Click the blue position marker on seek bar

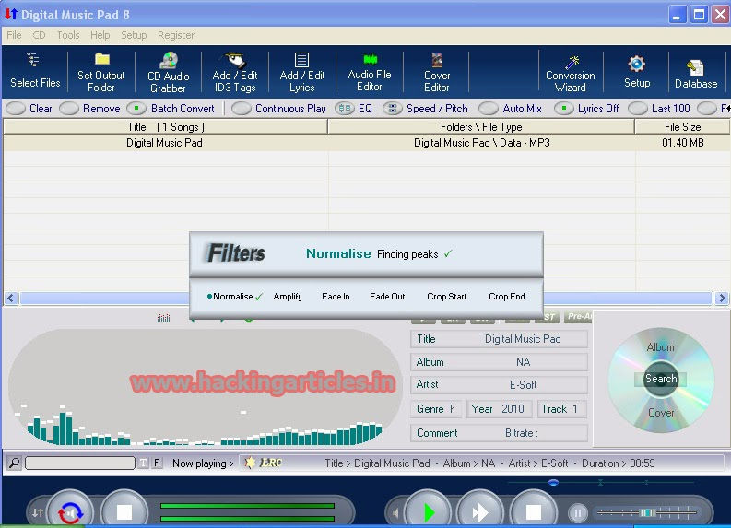[x=553, y=482]
